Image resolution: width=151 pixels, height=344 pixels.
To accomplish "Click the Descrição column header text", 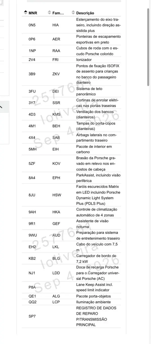I will click(x=85, y=13).
